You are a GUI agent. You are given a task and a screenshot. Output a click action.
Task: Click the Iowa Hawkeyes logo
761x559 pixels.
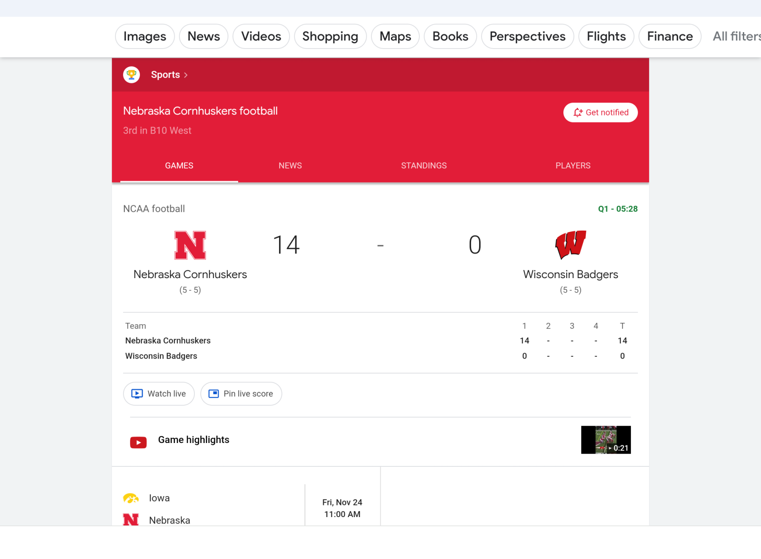(131, 498)
